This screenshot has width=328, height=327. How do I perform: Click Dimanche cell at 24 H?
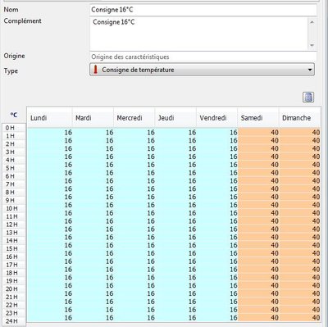point(299,318)
